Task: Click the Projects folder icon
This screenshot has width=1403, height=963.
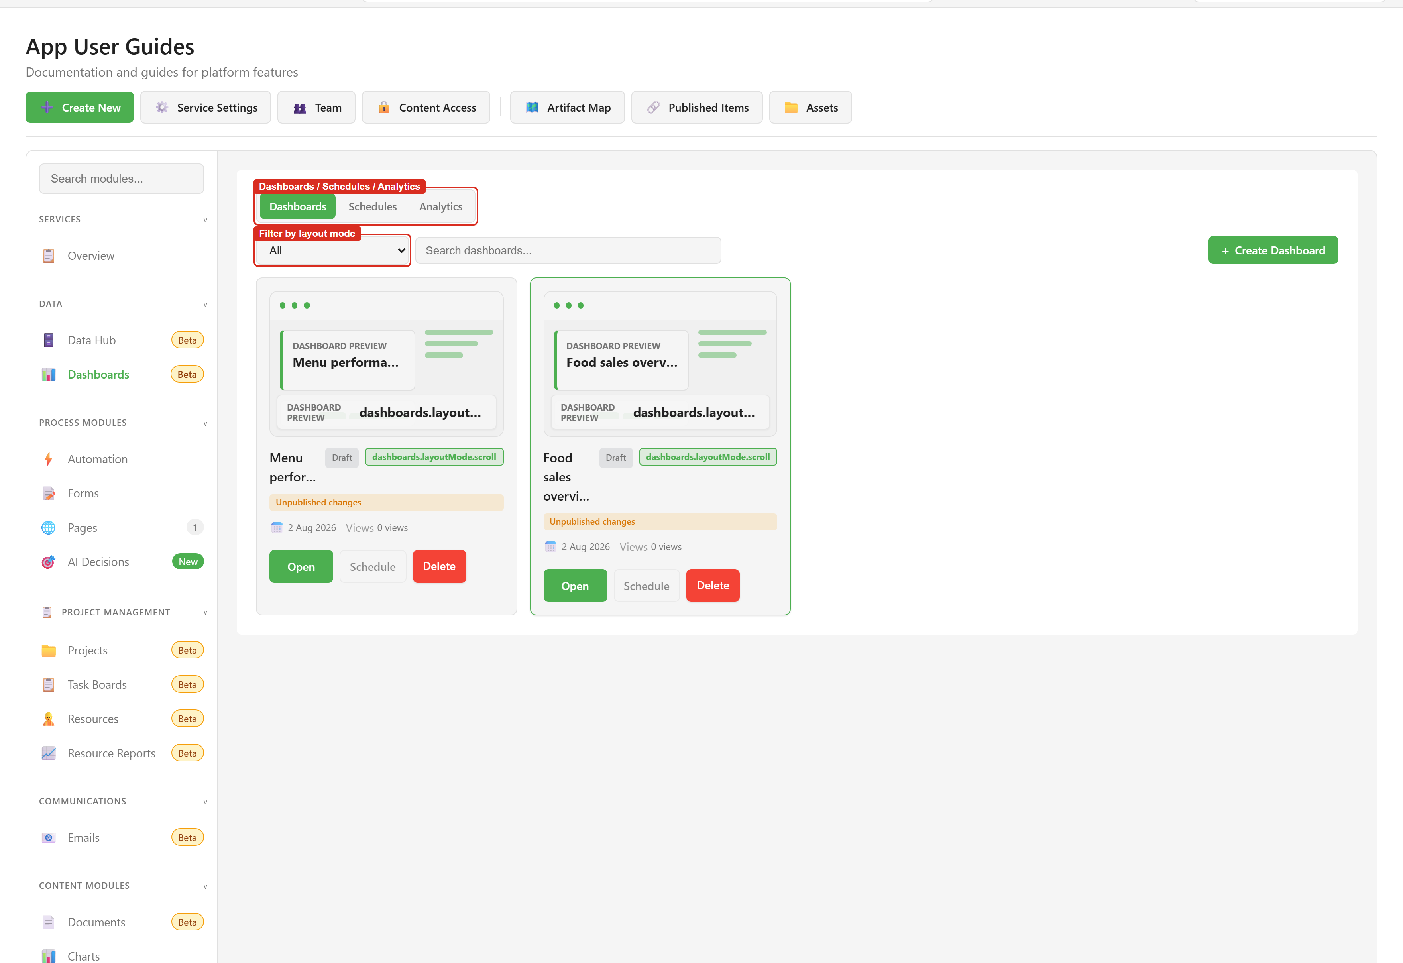Action: click(x=48, y=651)
